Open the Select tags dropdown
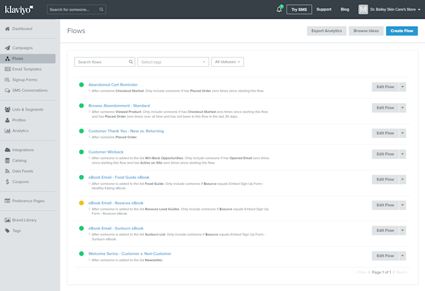This screenshot has width=425, height=291. 173,62
